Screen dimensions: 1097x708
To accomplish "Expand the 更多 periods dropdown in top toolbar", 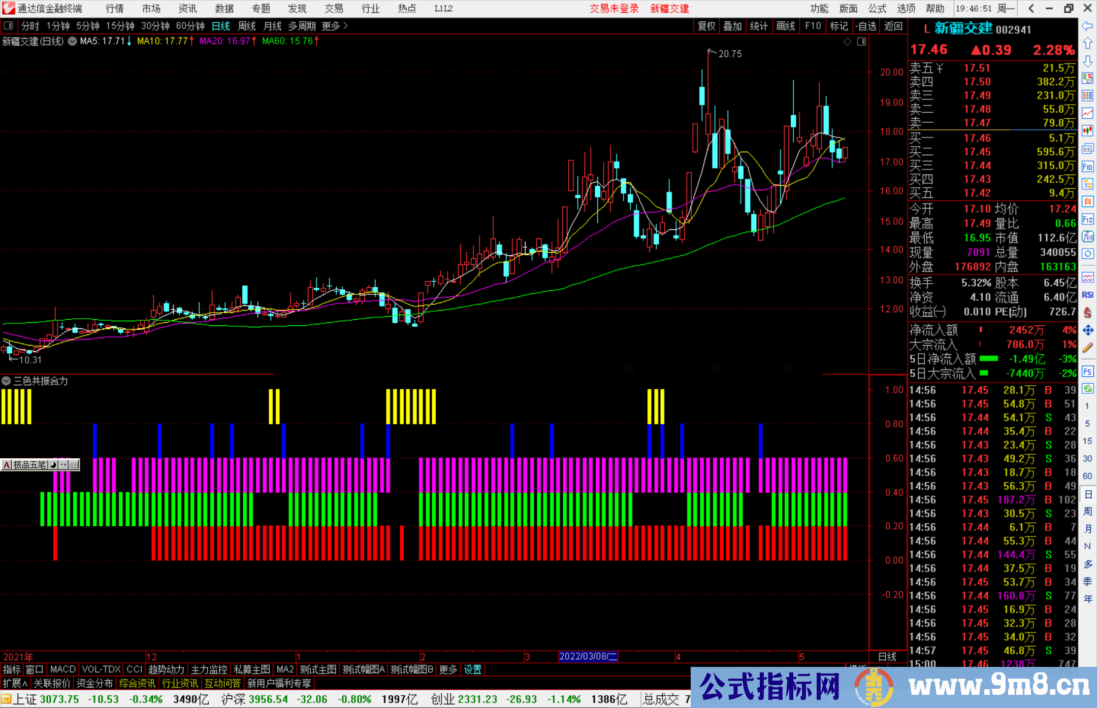I will (335, 26).
